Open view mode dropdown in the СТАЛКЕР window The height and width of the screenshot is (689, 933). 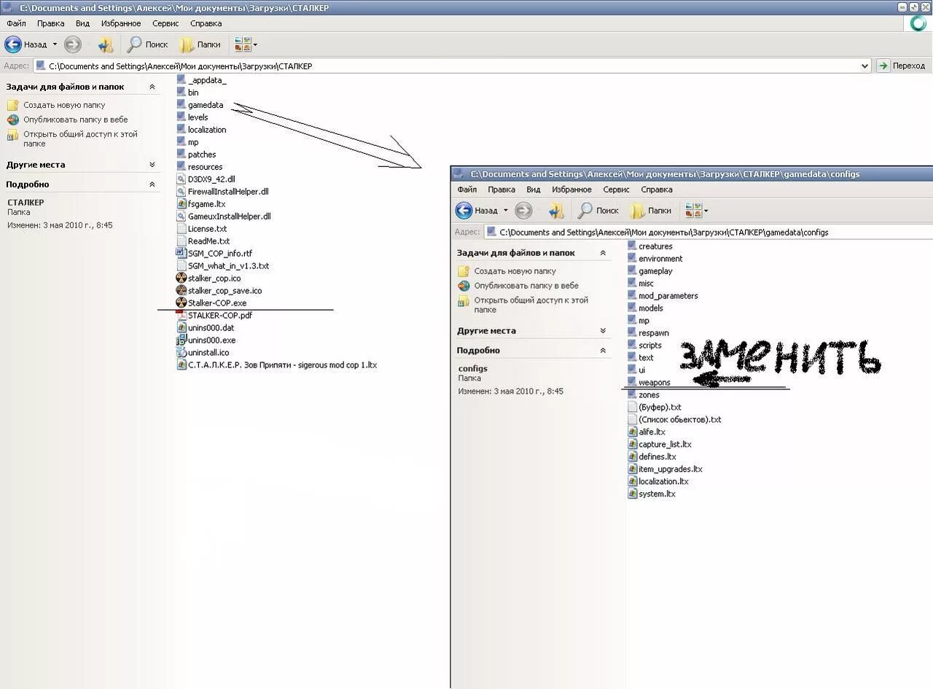click(246, 44)
